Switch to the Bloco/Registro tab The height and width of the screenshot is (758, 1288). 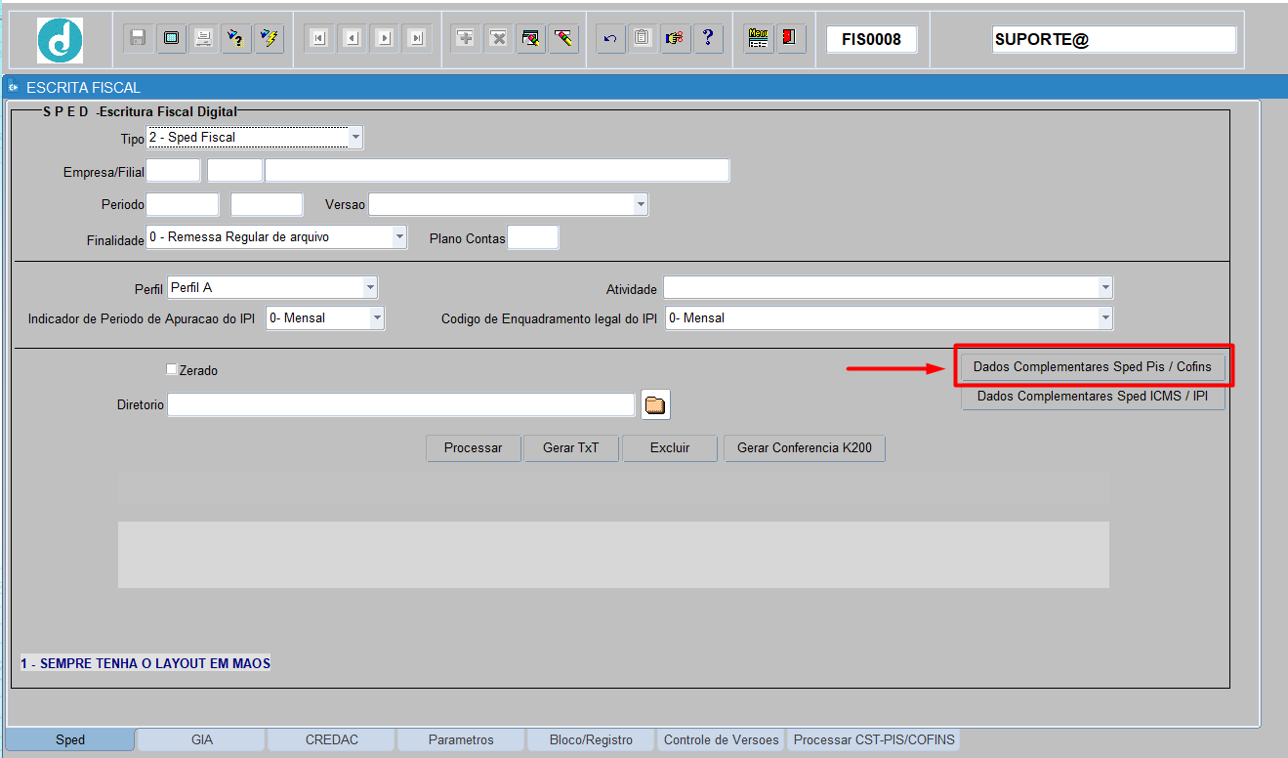coord(591,739)
